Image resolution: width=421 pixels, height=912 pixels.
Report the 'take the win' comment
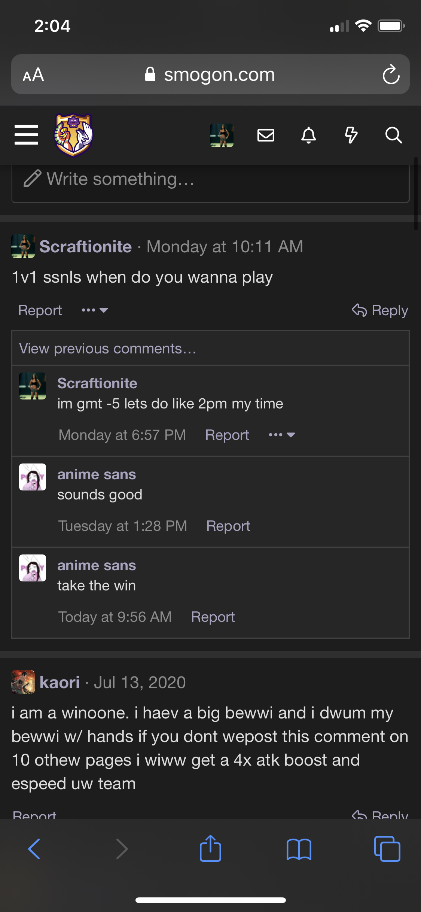click(x=213, y=617)
